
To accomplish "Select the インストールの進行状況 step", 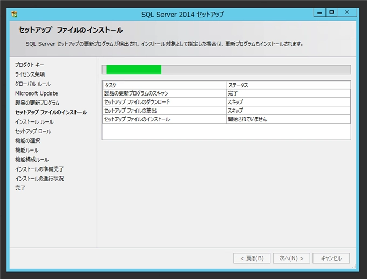I will tap(39, 179).
